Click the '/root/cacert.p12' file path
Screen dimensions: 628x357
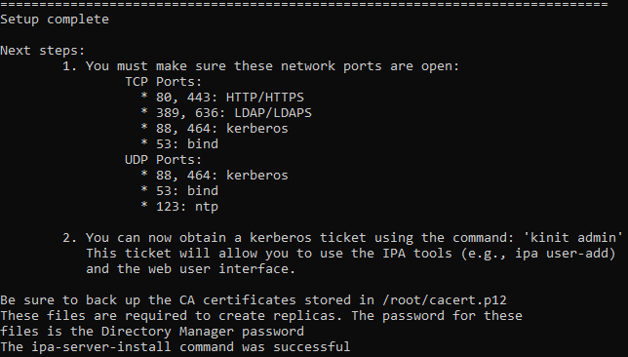pos(445,300)
